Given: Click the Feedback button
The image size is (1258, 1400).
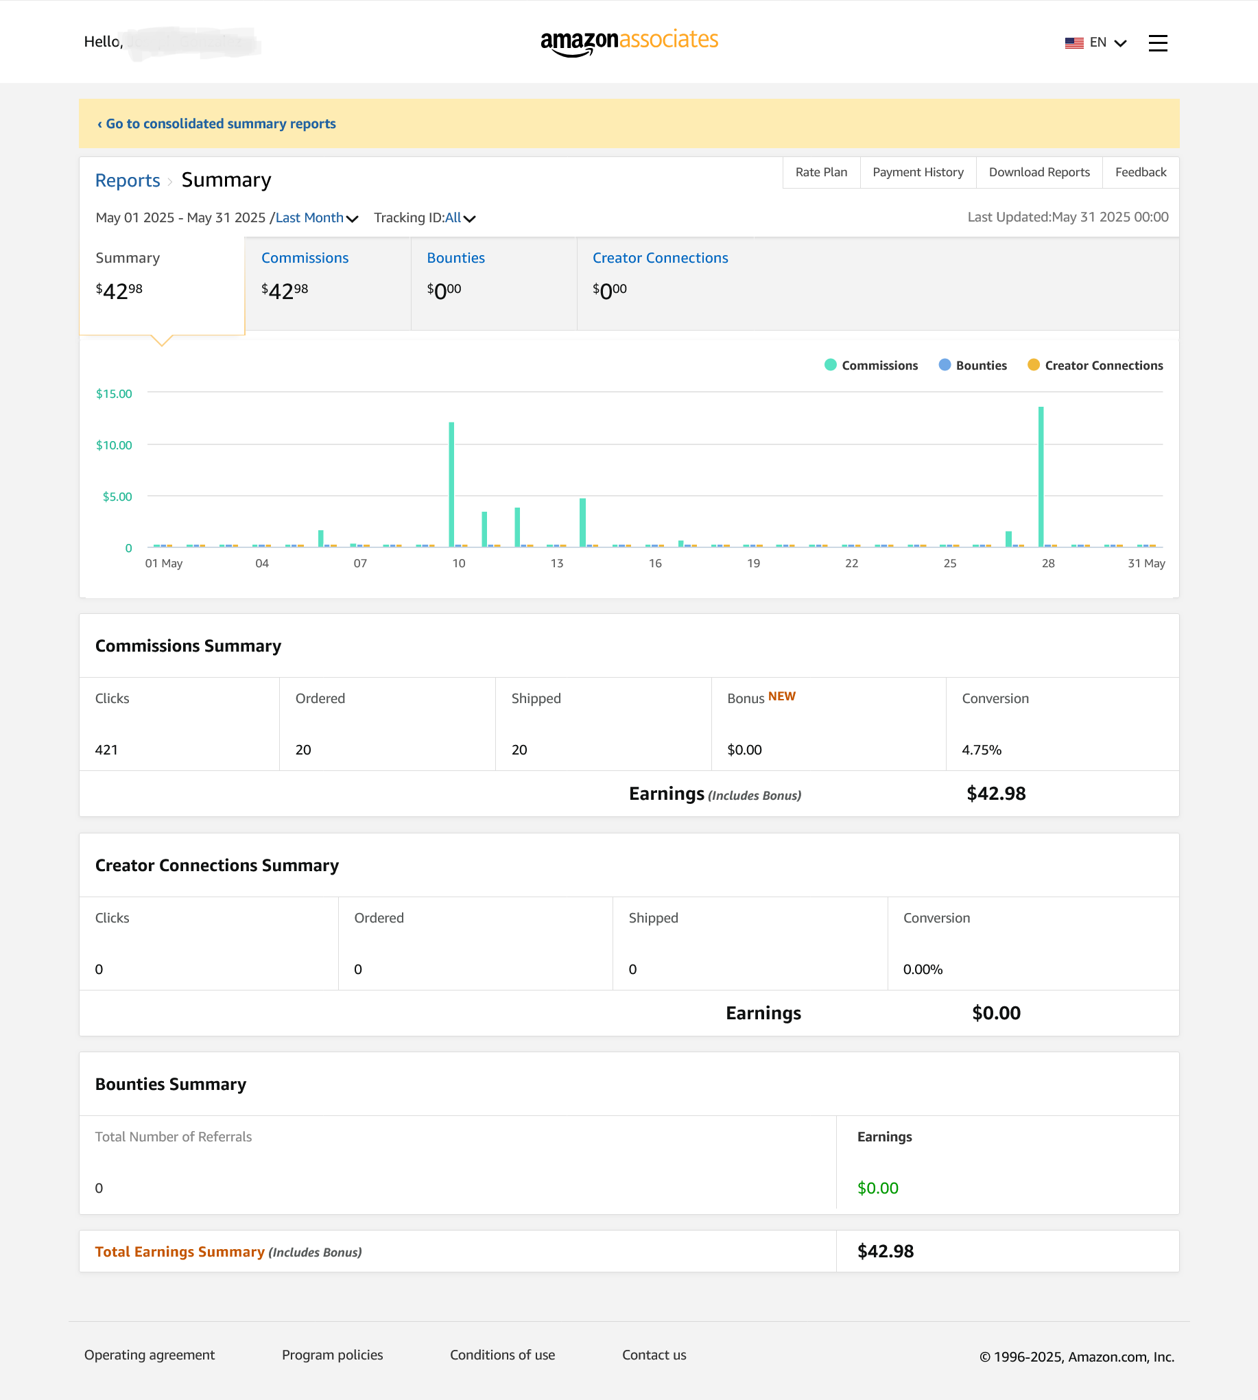Looking at the screenshot, I should pyautogui.click(x=1141, y=172).
